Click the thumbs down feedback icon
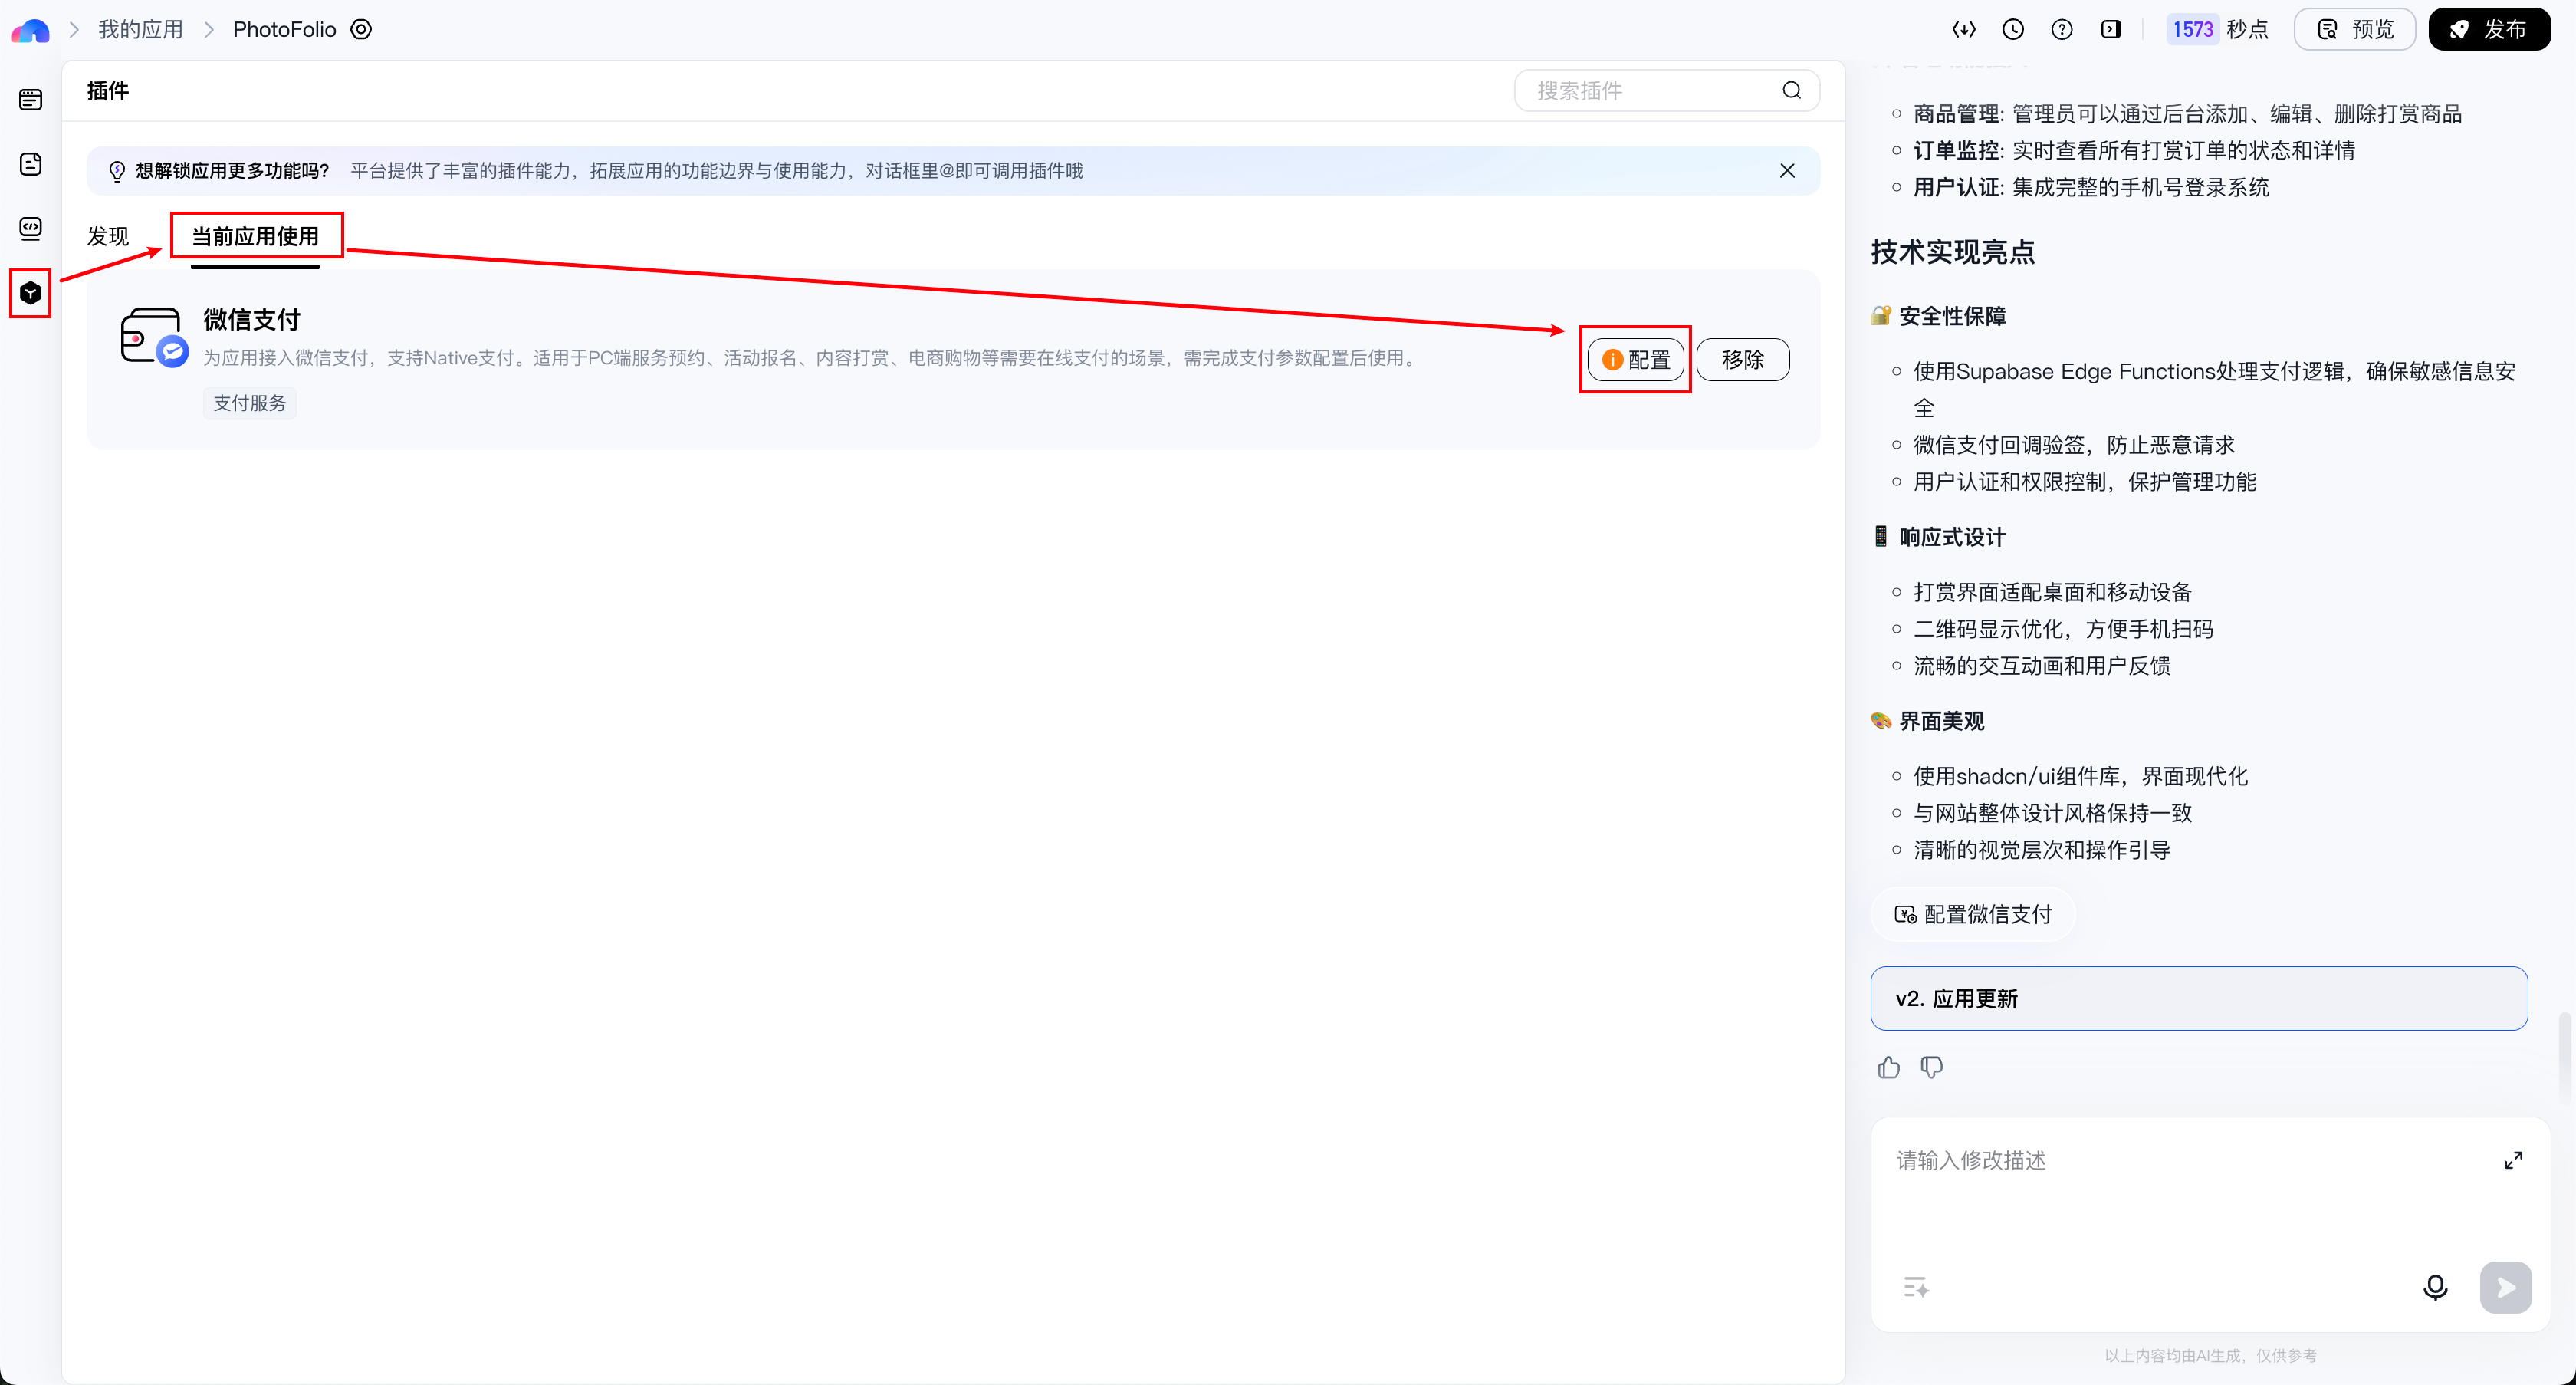Screen dimensions: 2576x1385 1932,1067
